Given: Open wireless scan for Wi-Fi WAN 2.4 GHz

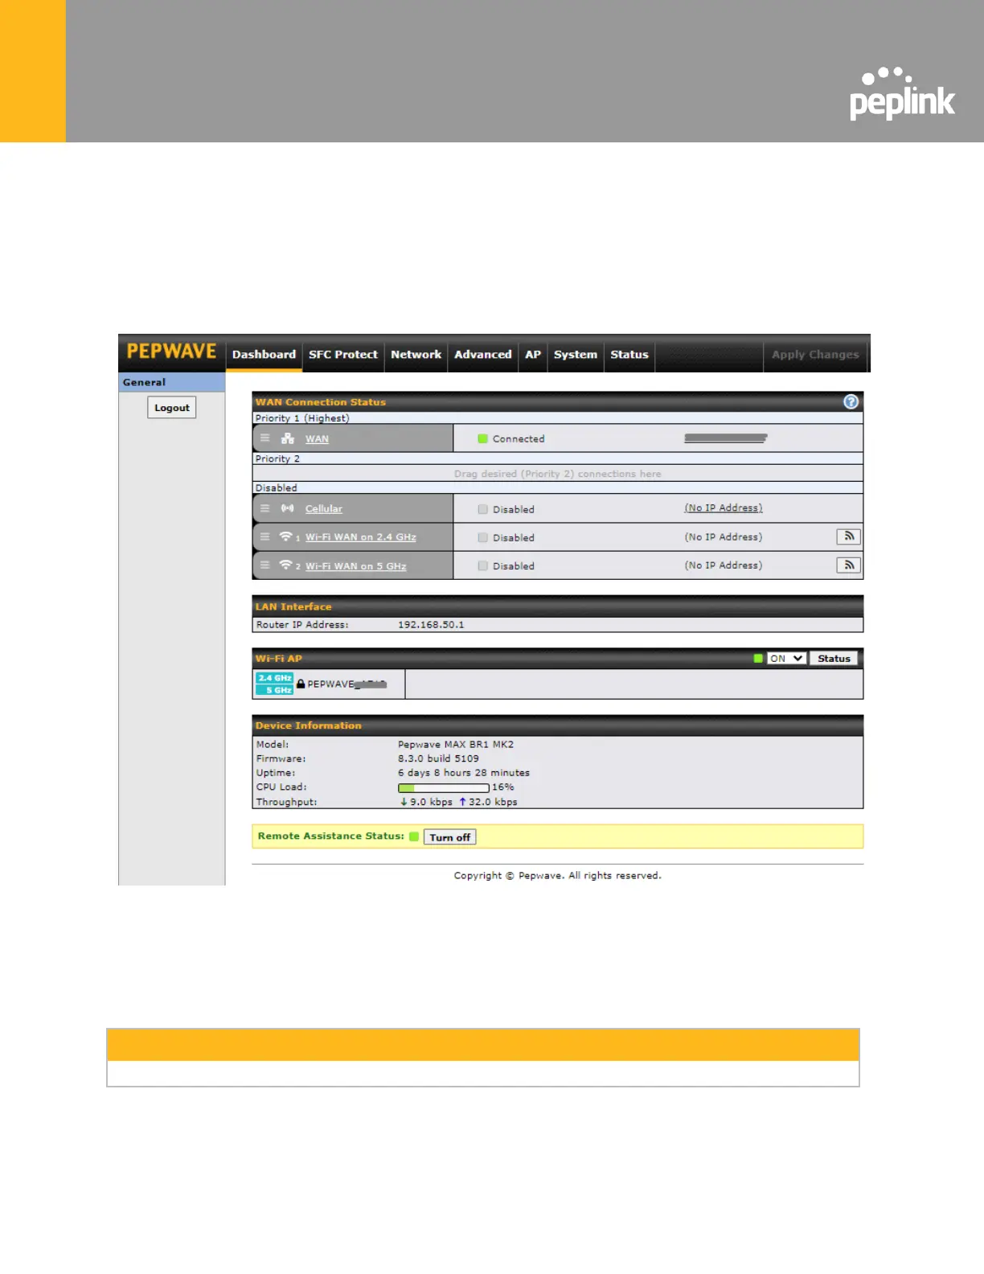Looking at the screenshot, I should coord(848,536).
